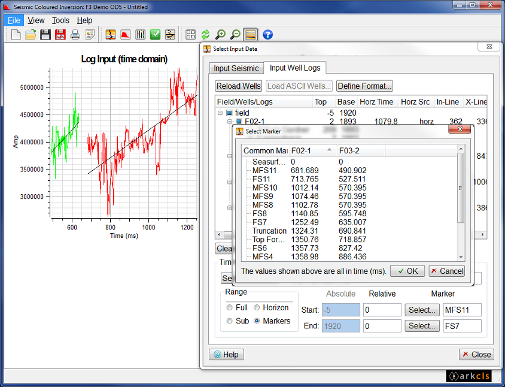Select the Truncation marker row
This screenshot has height=387, width=505.
349,231
